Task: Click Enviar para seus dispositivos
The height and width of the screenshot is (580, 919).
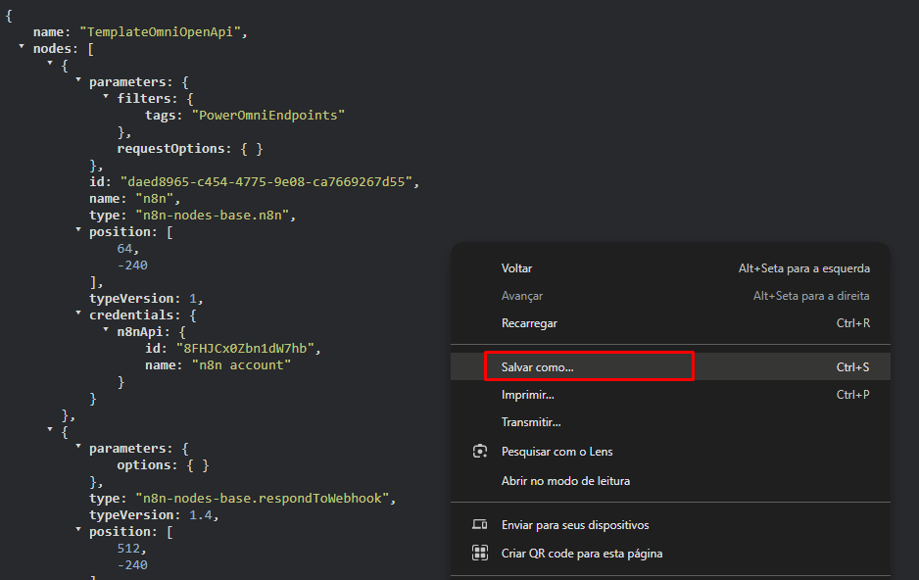Action: 575,525
